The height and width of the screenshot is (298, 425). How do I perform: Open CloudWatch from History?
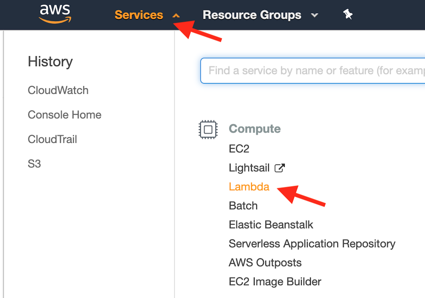point(58,90)
